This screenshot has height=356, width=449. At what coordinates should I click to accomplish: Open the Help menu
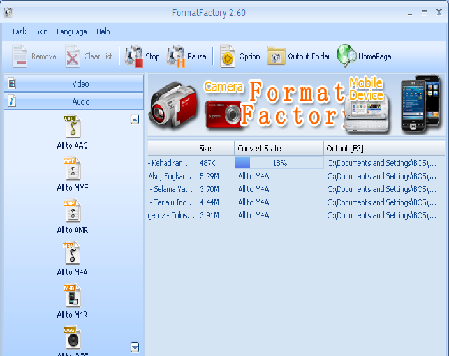click(103, 32)
